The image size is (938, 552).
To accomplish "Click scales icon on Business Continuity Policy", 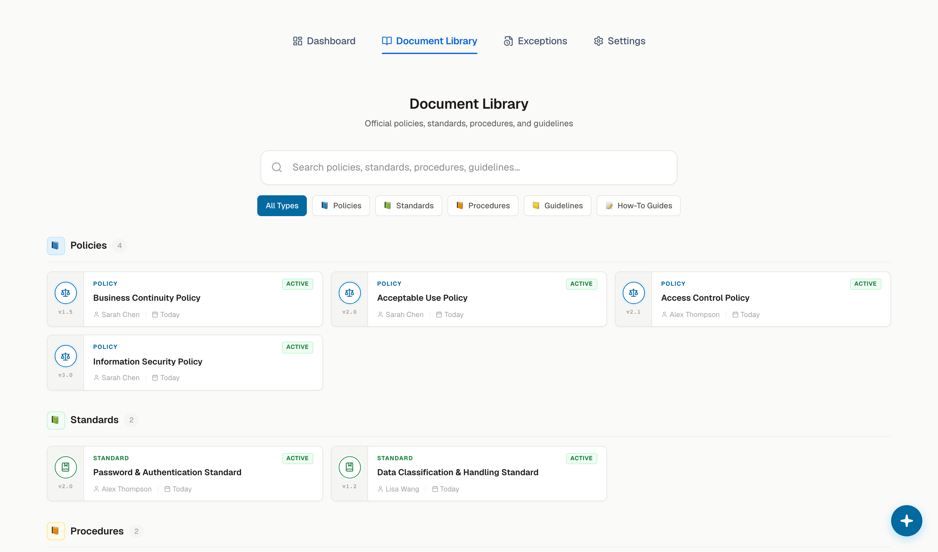I will (65, 293).
